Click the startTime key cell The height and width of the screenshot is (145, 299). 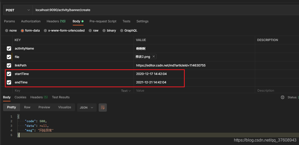(x=73, y=74)
